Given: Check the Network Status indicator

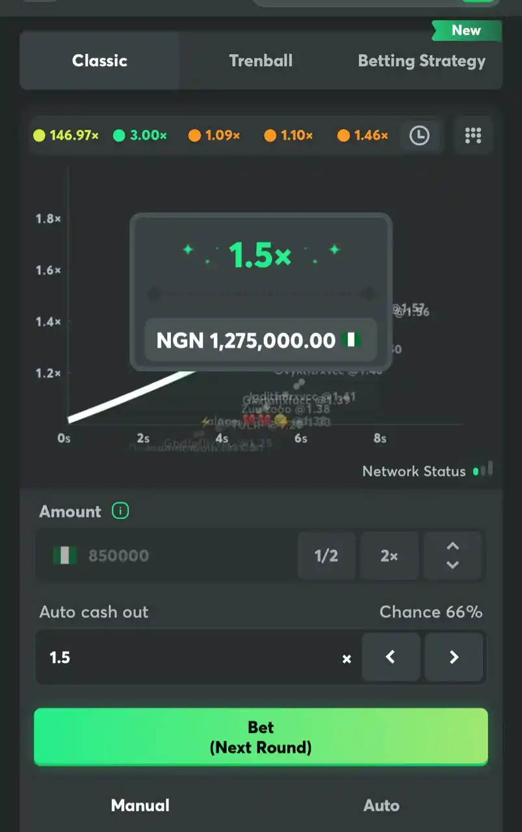Looking at the screenshot, I should point(427,471).
